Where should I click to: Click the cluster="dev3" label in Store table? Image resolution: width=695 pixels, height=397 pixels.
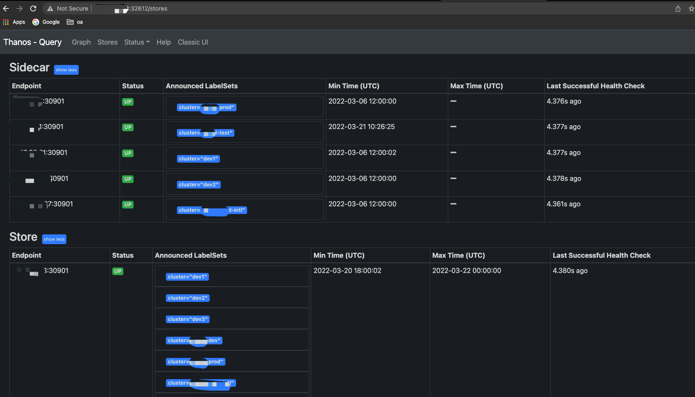point(188,319)
